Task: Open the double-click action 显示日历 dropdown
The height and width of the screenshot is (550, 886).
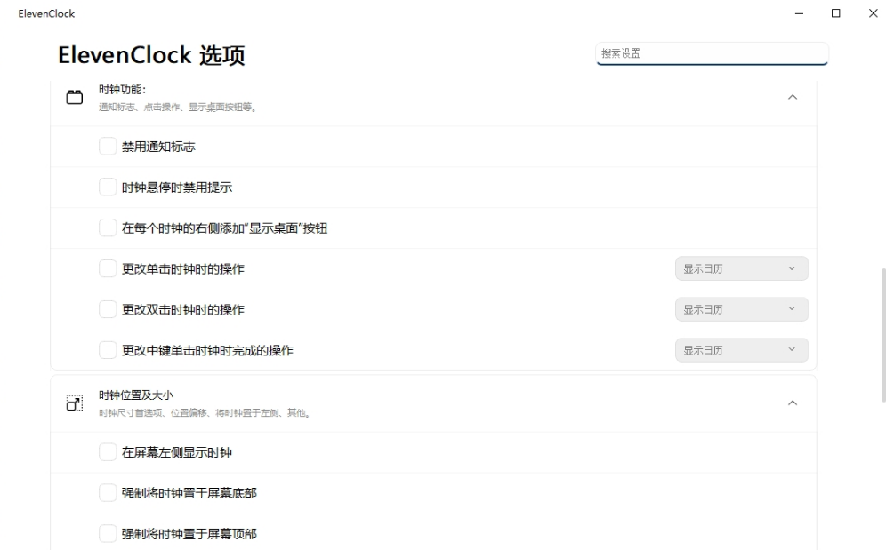Action: point(741,309)
